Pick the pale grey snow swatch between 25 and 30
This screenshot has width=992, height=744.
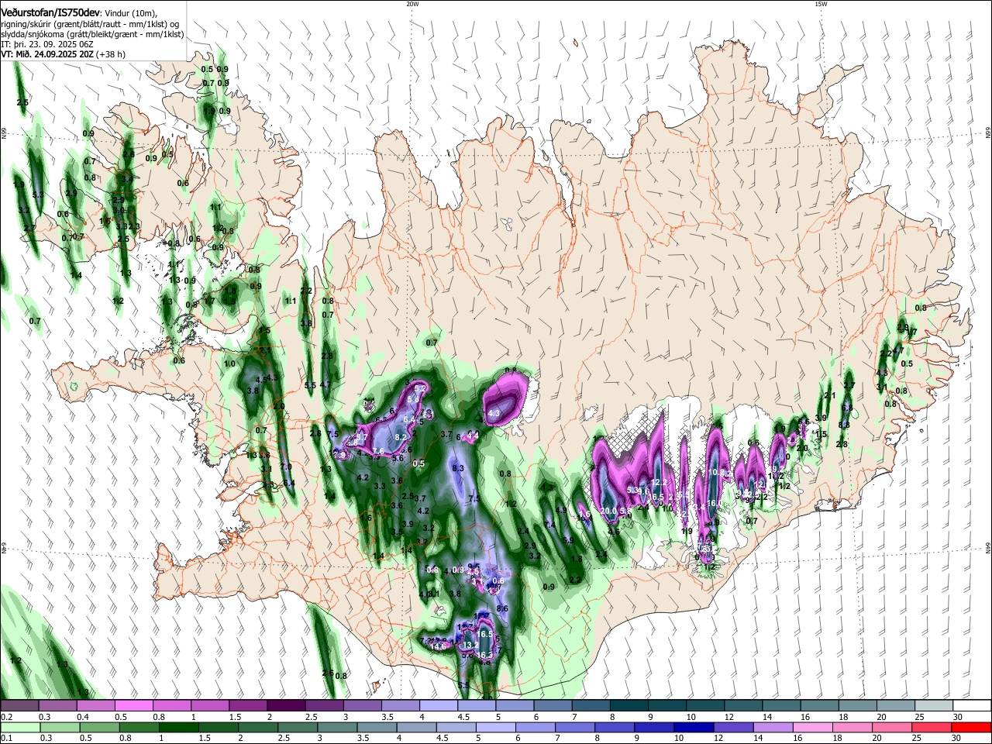934,705
